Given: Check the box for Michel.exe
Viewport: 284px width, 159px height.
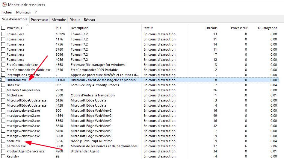Looking at the screenshot, I should coord(3,95).
